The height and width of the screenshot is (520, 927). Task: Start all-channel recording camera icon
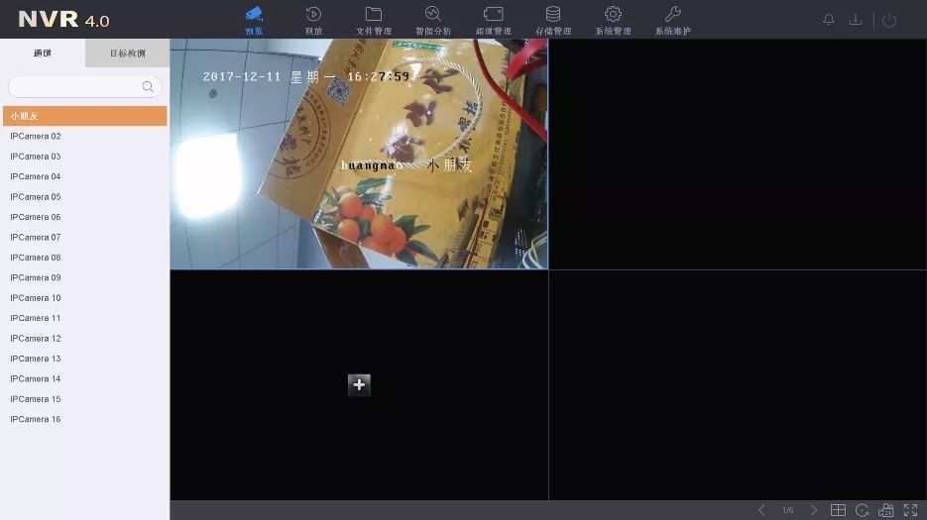tap(886, 510)
